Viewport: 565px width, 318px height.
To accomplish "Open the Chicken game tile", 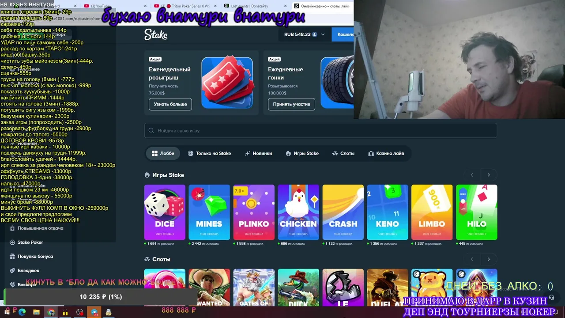I will click(298, 212).
